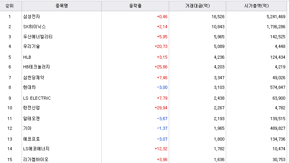Screen dimensions: 289x163
Task: Click trading value 2,267
Action: point(219,108)
